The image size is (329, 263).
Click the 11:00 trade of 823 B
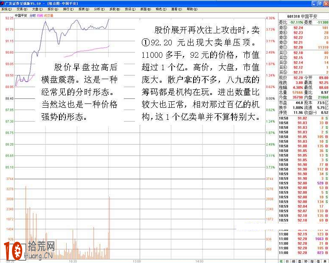coord(304,253)
